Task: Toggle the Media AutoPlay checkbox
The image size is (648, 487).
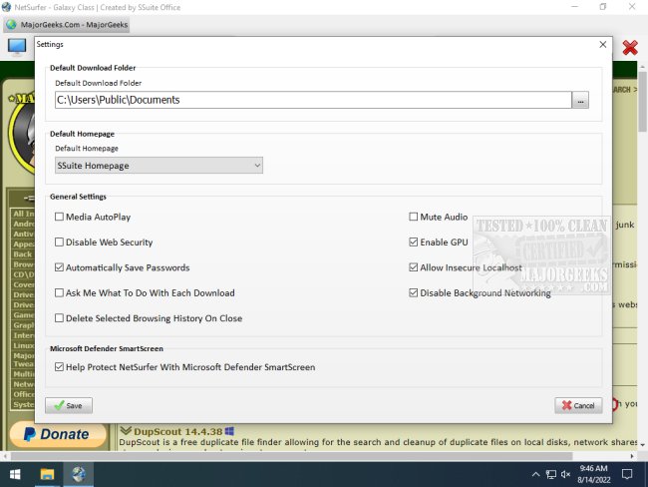Action: click(59, 217)
